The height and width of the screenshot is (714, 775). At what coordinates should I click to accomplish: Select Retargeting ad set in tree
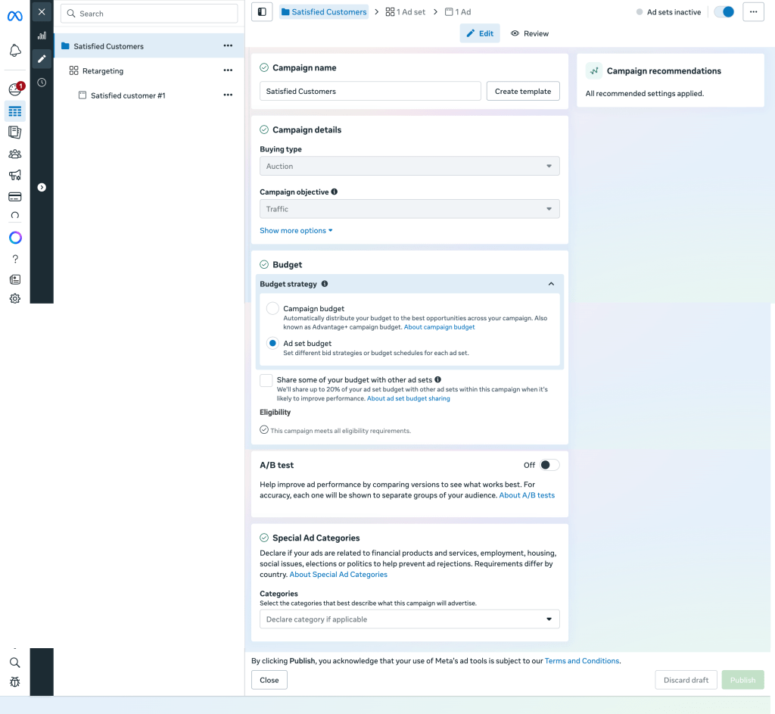point(103,70)
